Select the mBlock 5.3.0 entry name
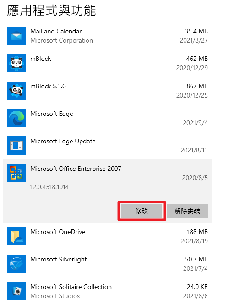The image size is (245, 305). 48,86
